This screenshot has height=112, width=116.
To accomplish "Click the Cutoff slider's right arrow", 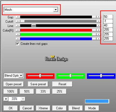I will tap(98, 21).
